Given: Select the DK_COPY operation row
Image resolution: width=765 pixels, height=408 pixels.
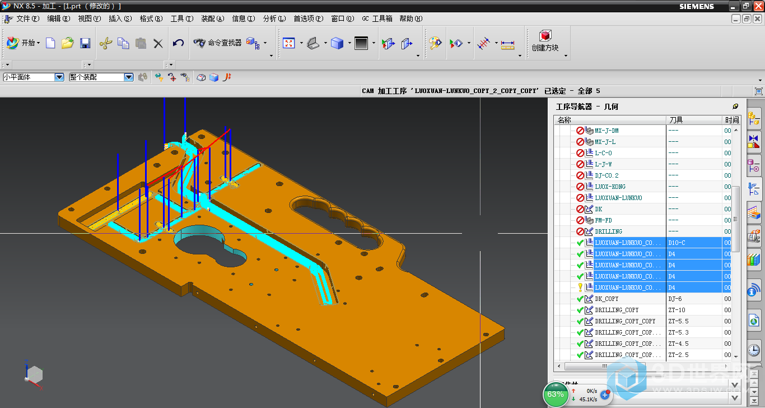Looking at the screenshot, I should (642, 299).
